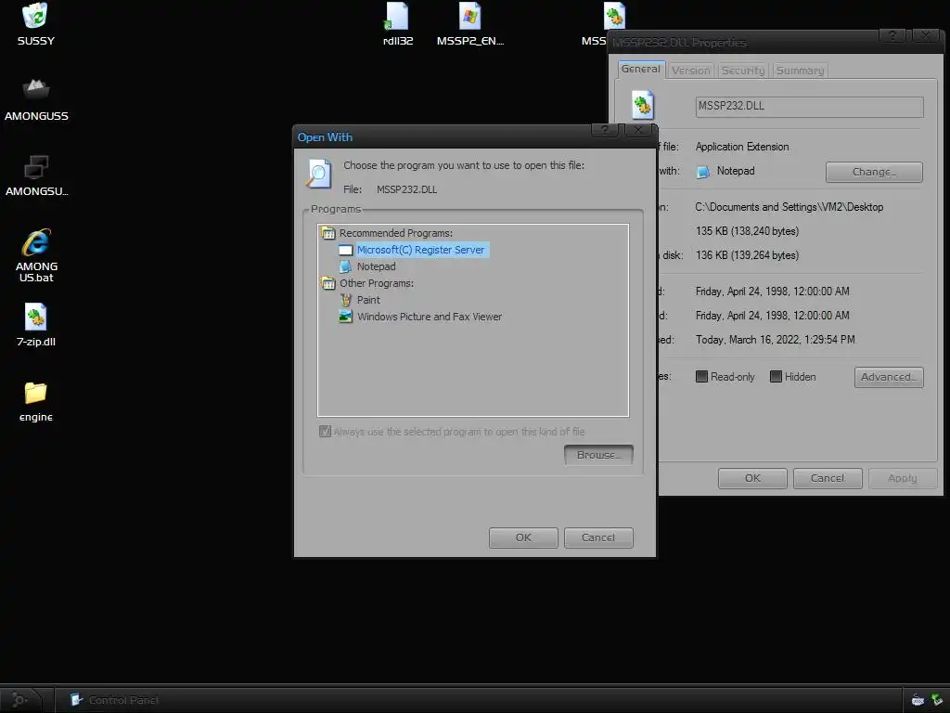Image resolution: width=950 pixels, height=713 pixels.
Task: Click the Notepad icon beside Opens with
Action: 703,172
